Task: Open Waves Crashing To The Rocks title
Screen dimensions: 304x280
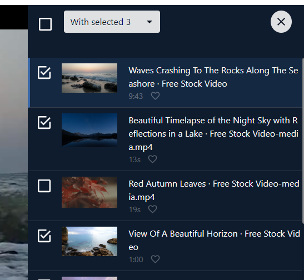Action: click(213, 77)
